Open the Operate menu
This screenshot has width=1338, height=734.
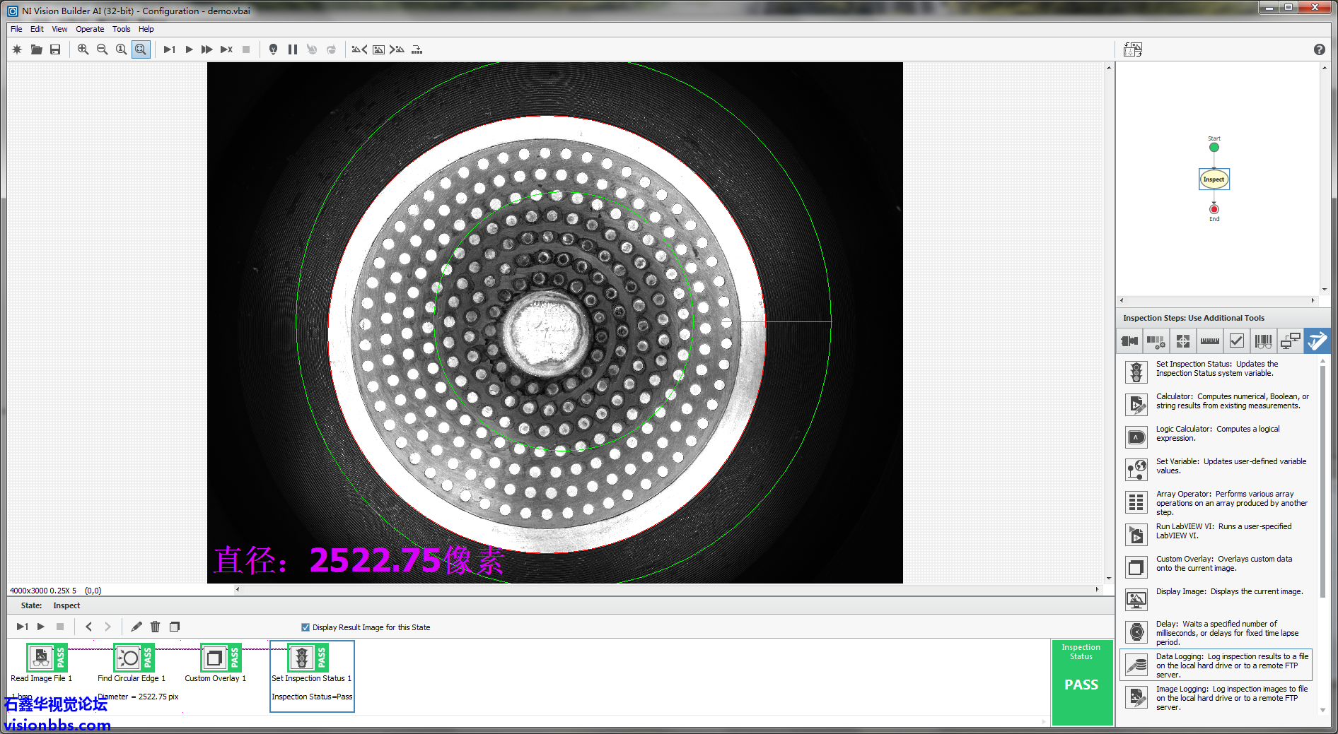(90, 29)
